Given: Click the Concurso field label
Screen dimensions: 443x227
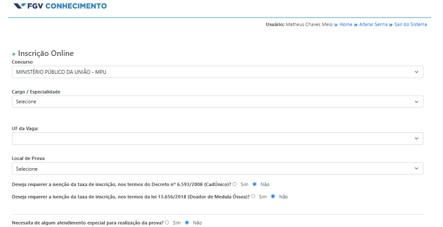Looking at the screenshot, I should (x=22, y=62).
